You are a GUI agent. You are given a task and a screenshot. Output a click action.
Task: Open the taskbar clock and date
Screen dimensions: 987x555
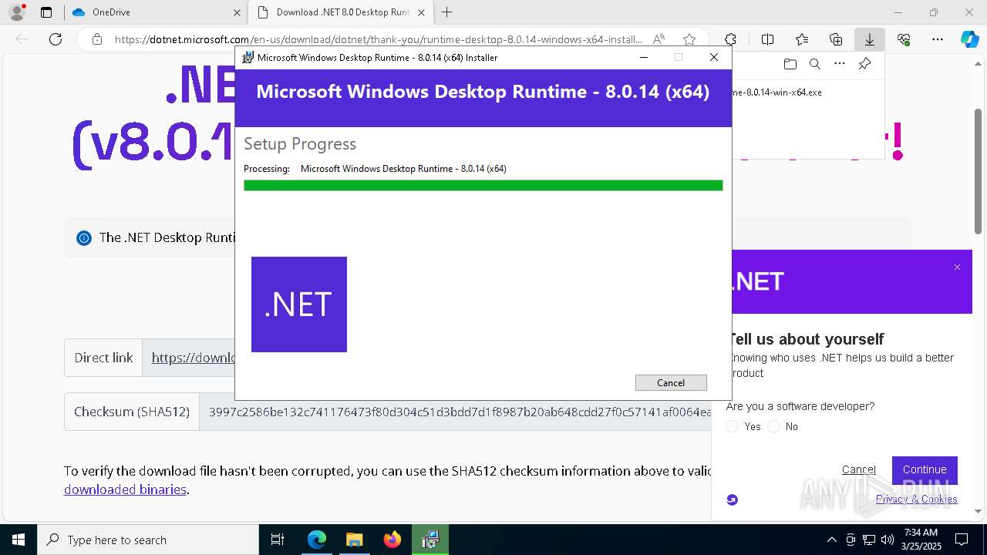[921, 540]
